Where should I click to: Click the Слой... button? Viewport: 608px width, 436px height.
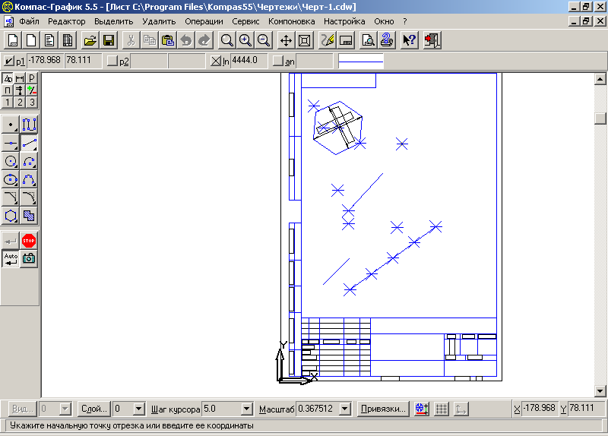(93, 409)
